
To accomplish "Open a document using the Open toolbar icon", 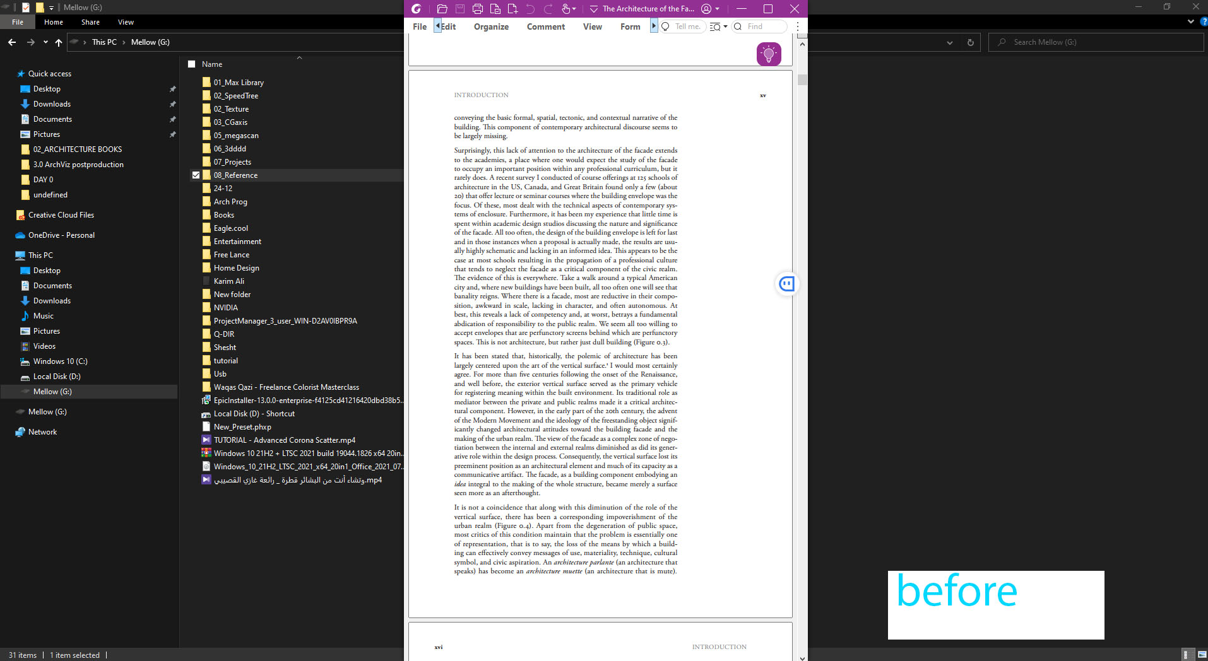I will pos(442,8).
